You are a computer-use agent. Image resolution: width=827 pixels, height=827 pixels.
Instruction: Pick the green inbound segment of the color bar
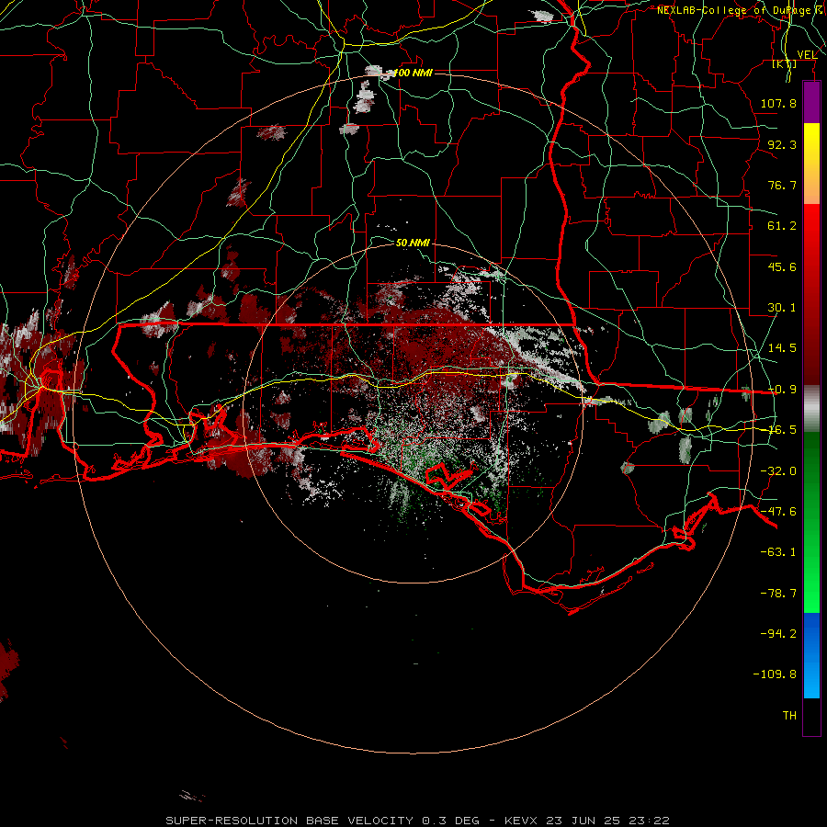(x=811, y=522)
